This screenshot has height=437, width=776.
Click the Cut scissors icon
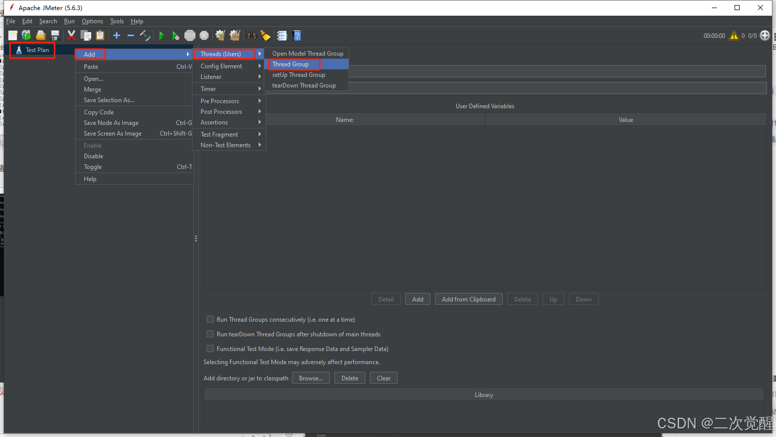click(71, 35)
